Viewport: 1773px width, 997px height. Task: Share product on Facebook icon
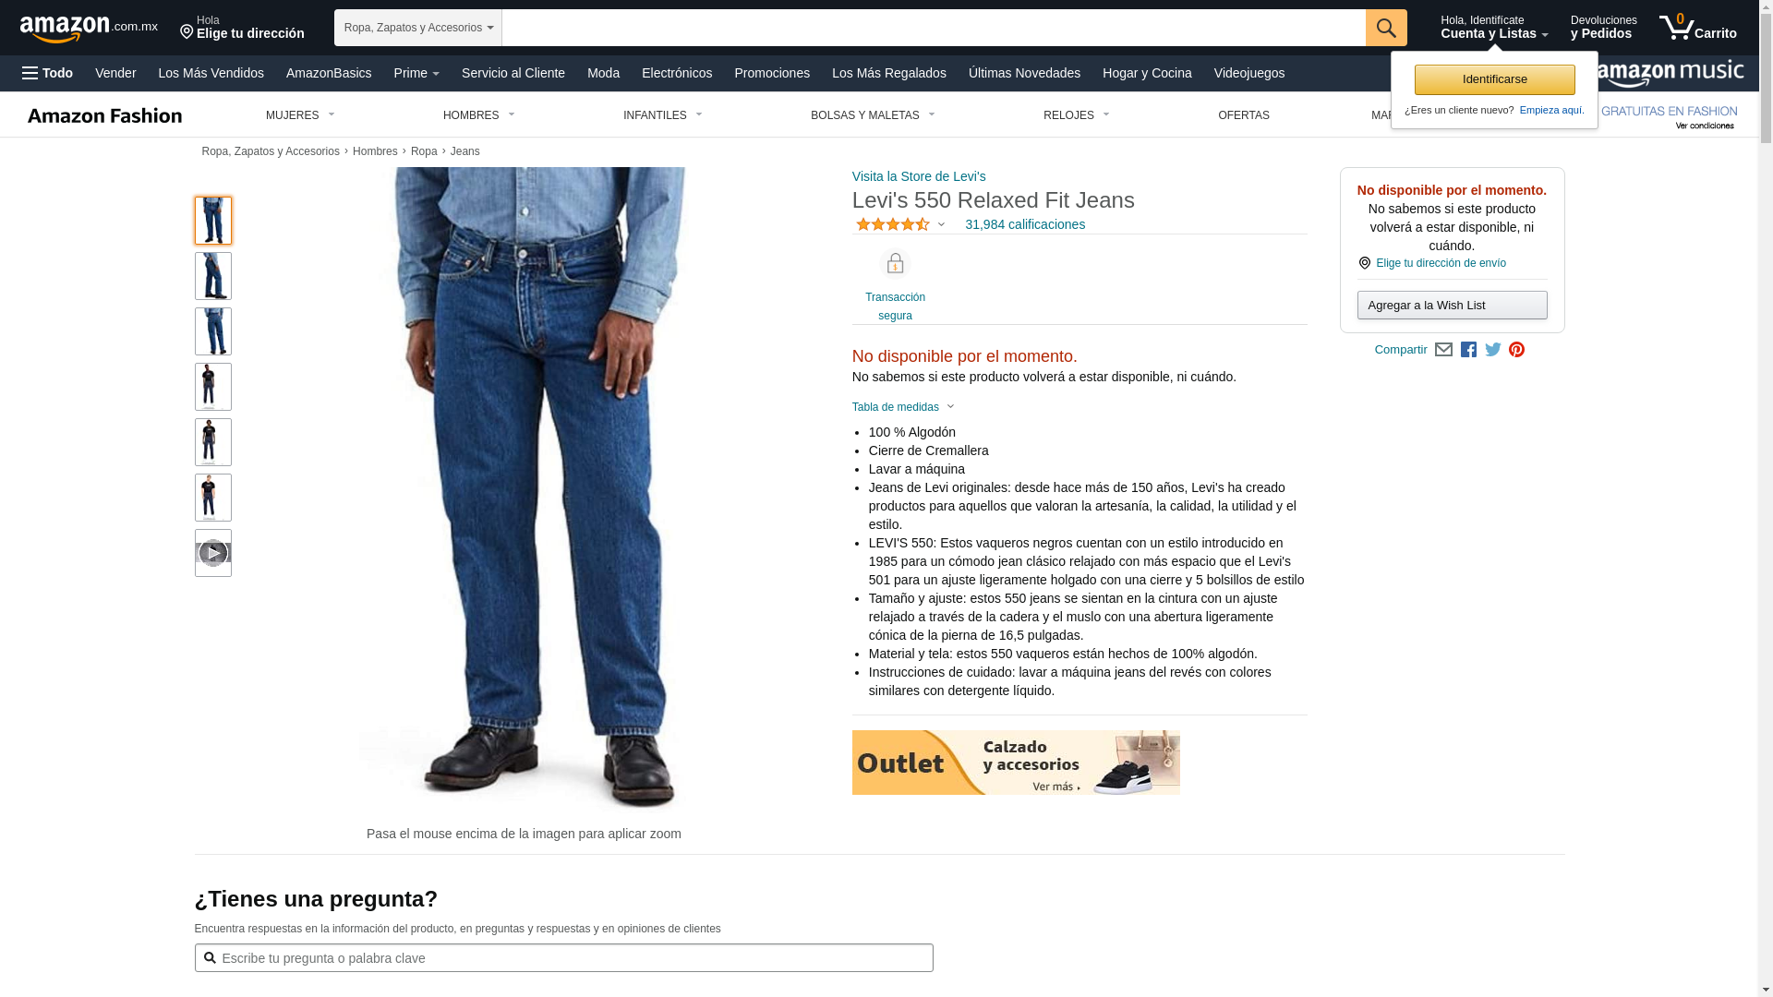(1468, 350)
